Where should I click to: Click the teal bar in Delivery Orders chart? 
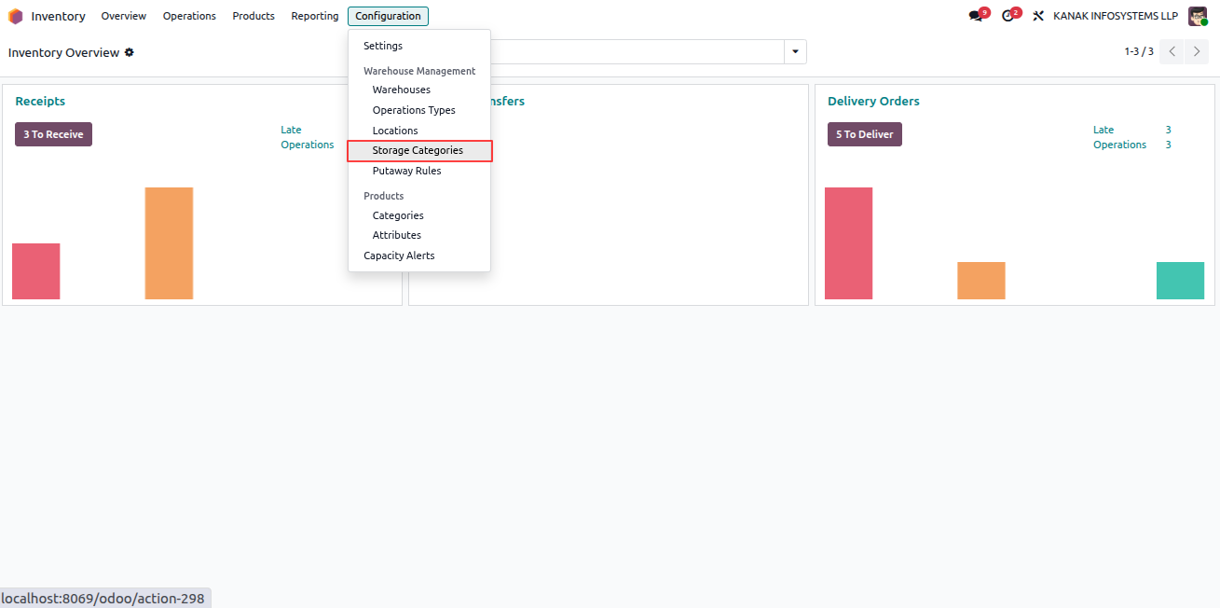pyautogui.click(x=1180, y=281)
